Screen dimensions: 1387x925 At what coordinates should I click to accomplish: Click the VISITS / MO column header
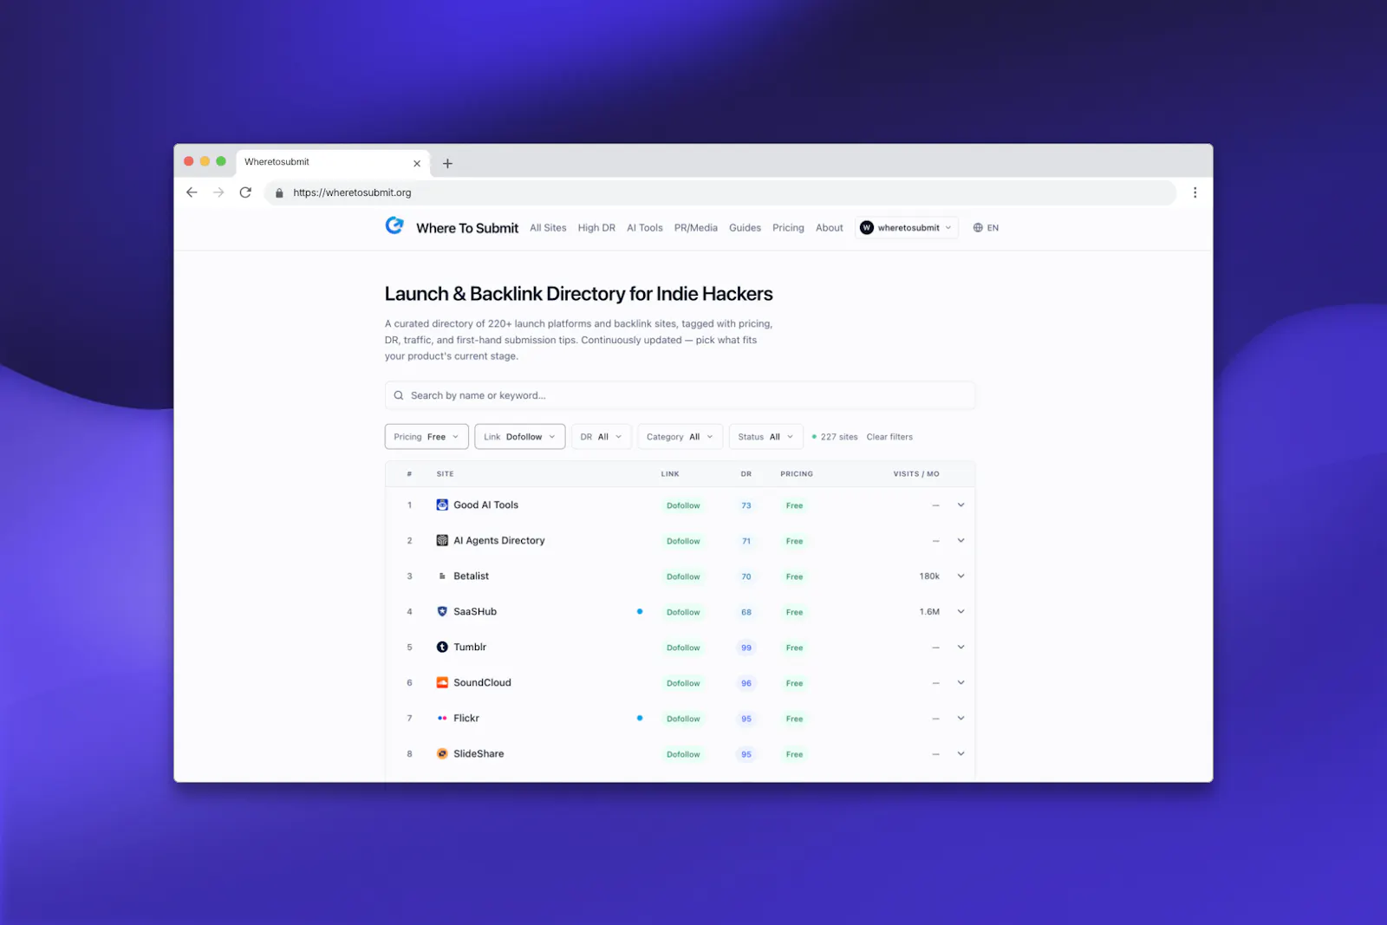point(916,474)
